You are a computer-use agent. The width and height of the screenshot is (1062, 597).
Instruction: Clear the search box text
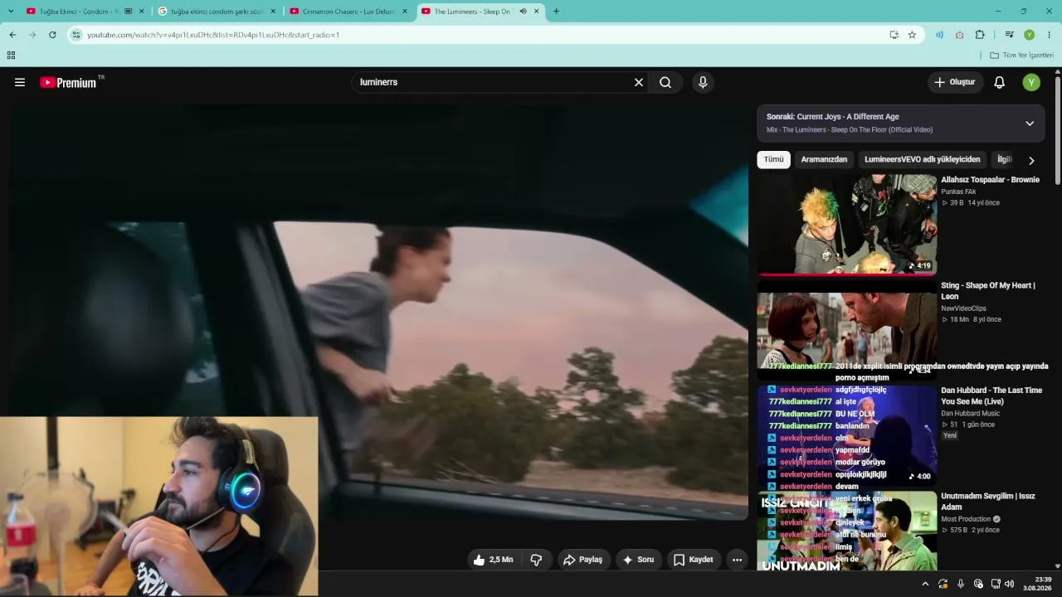(x=639, y=82)
